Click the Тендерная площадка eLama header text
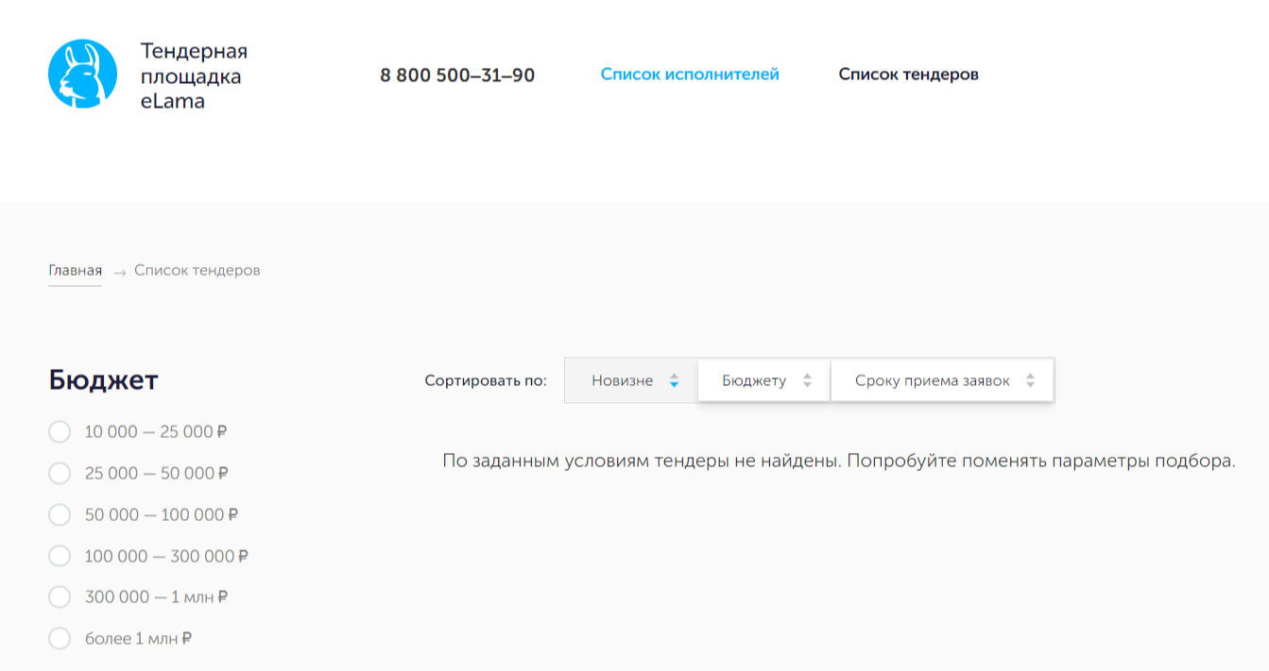 coord(194,75)
